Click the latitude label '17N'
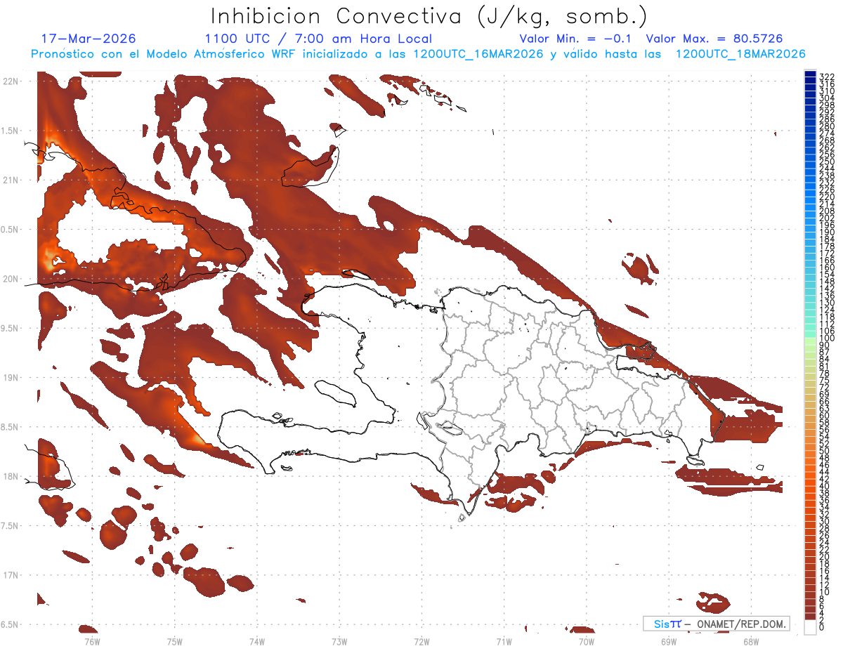The image size is (843, 651). tap(11, 575)
